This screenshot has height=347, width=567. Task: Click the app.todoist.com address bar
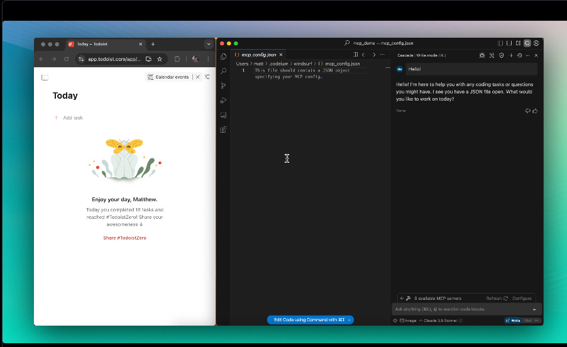[114, 59]
